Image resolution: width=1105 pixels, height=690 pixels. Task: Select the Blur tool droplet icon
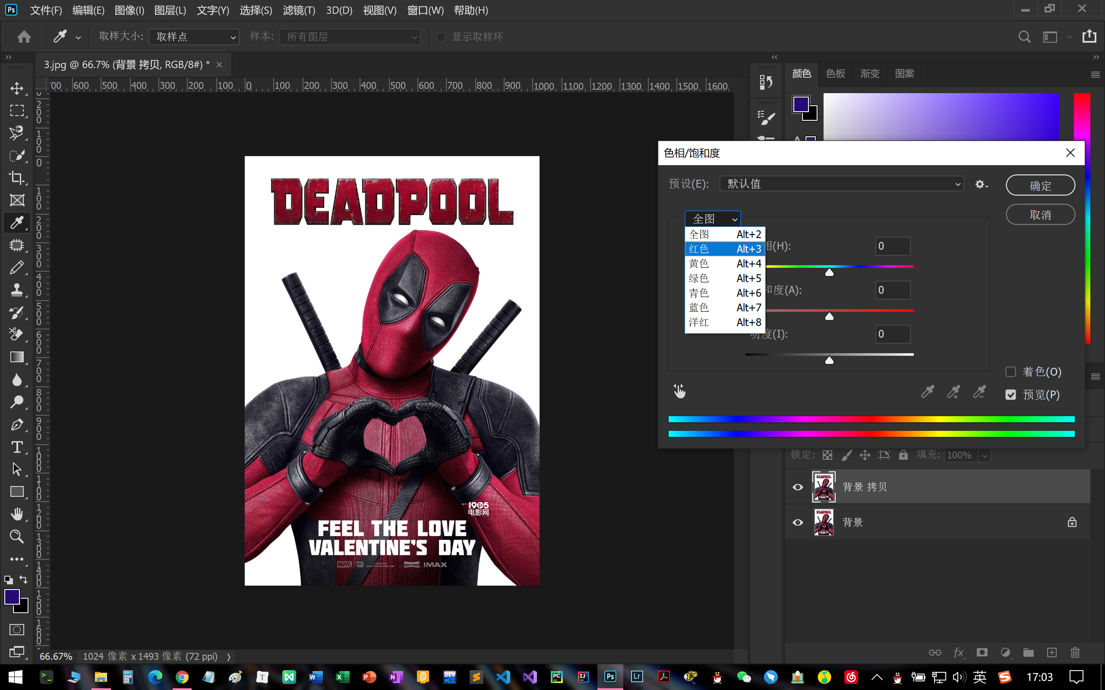tap(17, 379)
